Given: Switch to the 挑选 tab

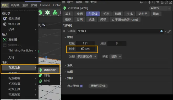Looking at the screenshot, I should (x=91, y=20).
